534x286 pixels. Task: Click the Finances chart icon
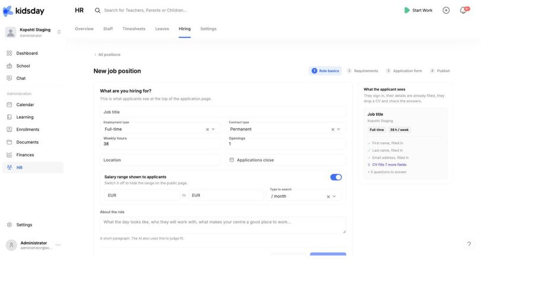click(x=9, y=155)
